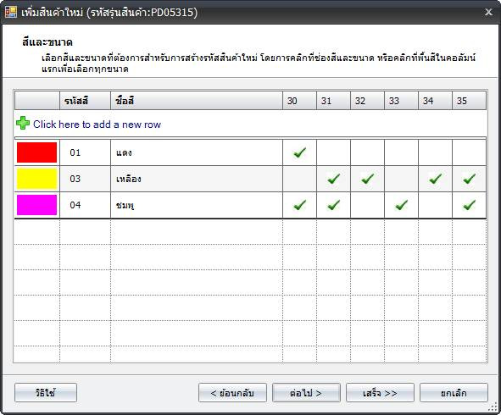Click the size 31 column header

coord(333,101)
